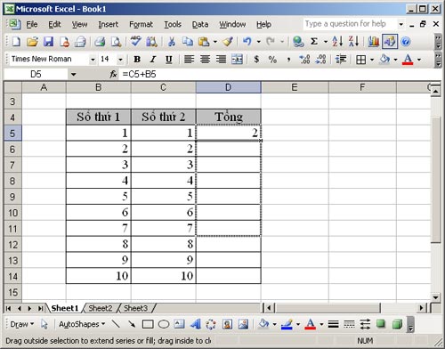The width and height of the screenshot is (445, 349).
Task: Toggle Align Right
Action: (221, 60)
